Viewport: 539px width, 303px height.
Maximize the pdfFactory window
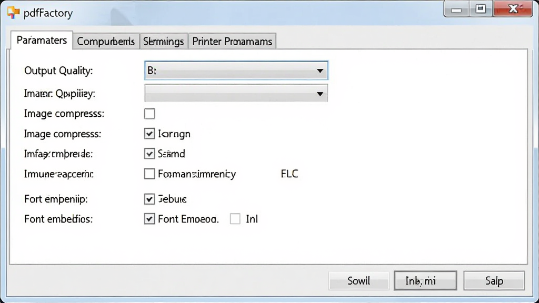[x=481, y=9]
